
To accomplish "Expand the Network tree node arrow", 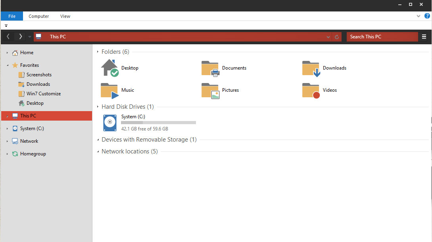I will point(8,141).
